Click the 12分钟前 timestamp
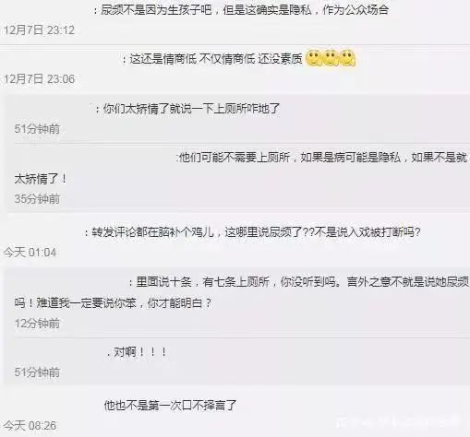This screenshot has width=470, height=437. click(x=37, y=323)
